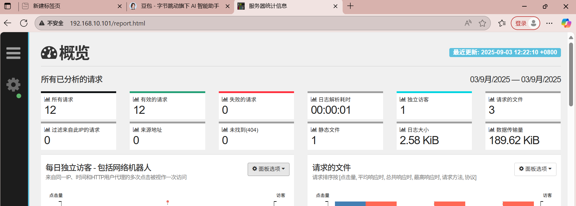Click the page vertical scrollbar thumb
The height and width of the screenshot is (206, 576).
pos(571,74)
